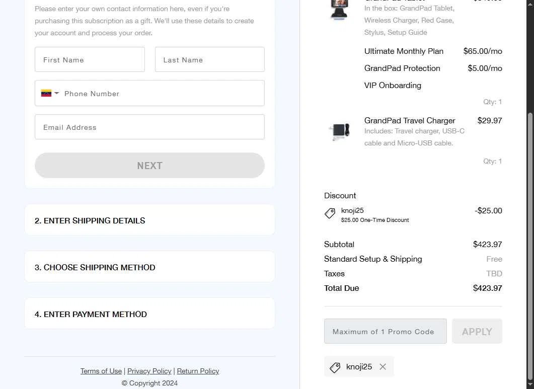Click the Taxes TBD value

(494, 274)
